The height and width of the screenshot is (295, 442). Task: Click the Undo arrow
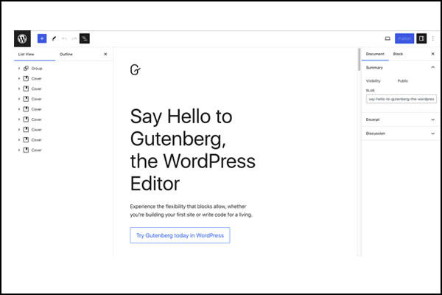pyautogui.click(x=64, y=38)
